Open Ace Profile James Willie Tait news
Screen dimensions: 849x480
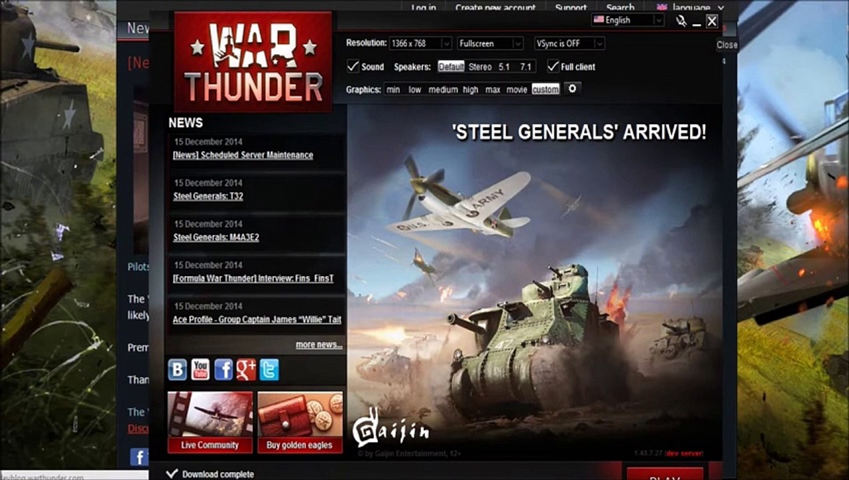pyautogui.click(x=257, y=319)
